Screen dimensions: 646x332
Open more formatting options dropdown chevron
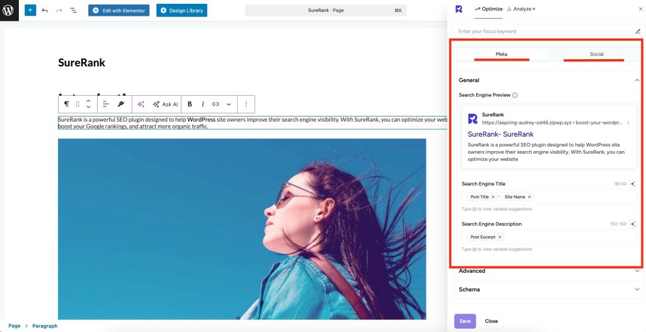point(228,104)
